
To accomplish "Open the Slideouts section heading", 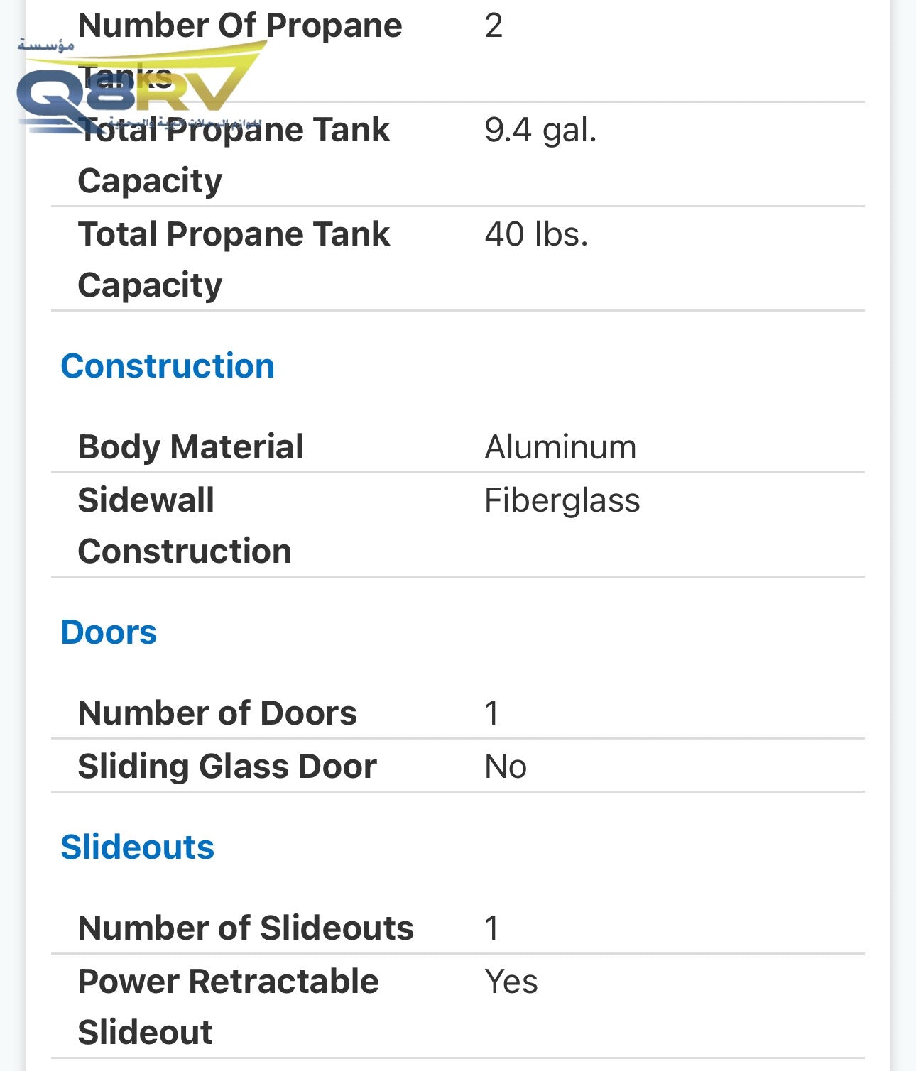I will [137, 847].
